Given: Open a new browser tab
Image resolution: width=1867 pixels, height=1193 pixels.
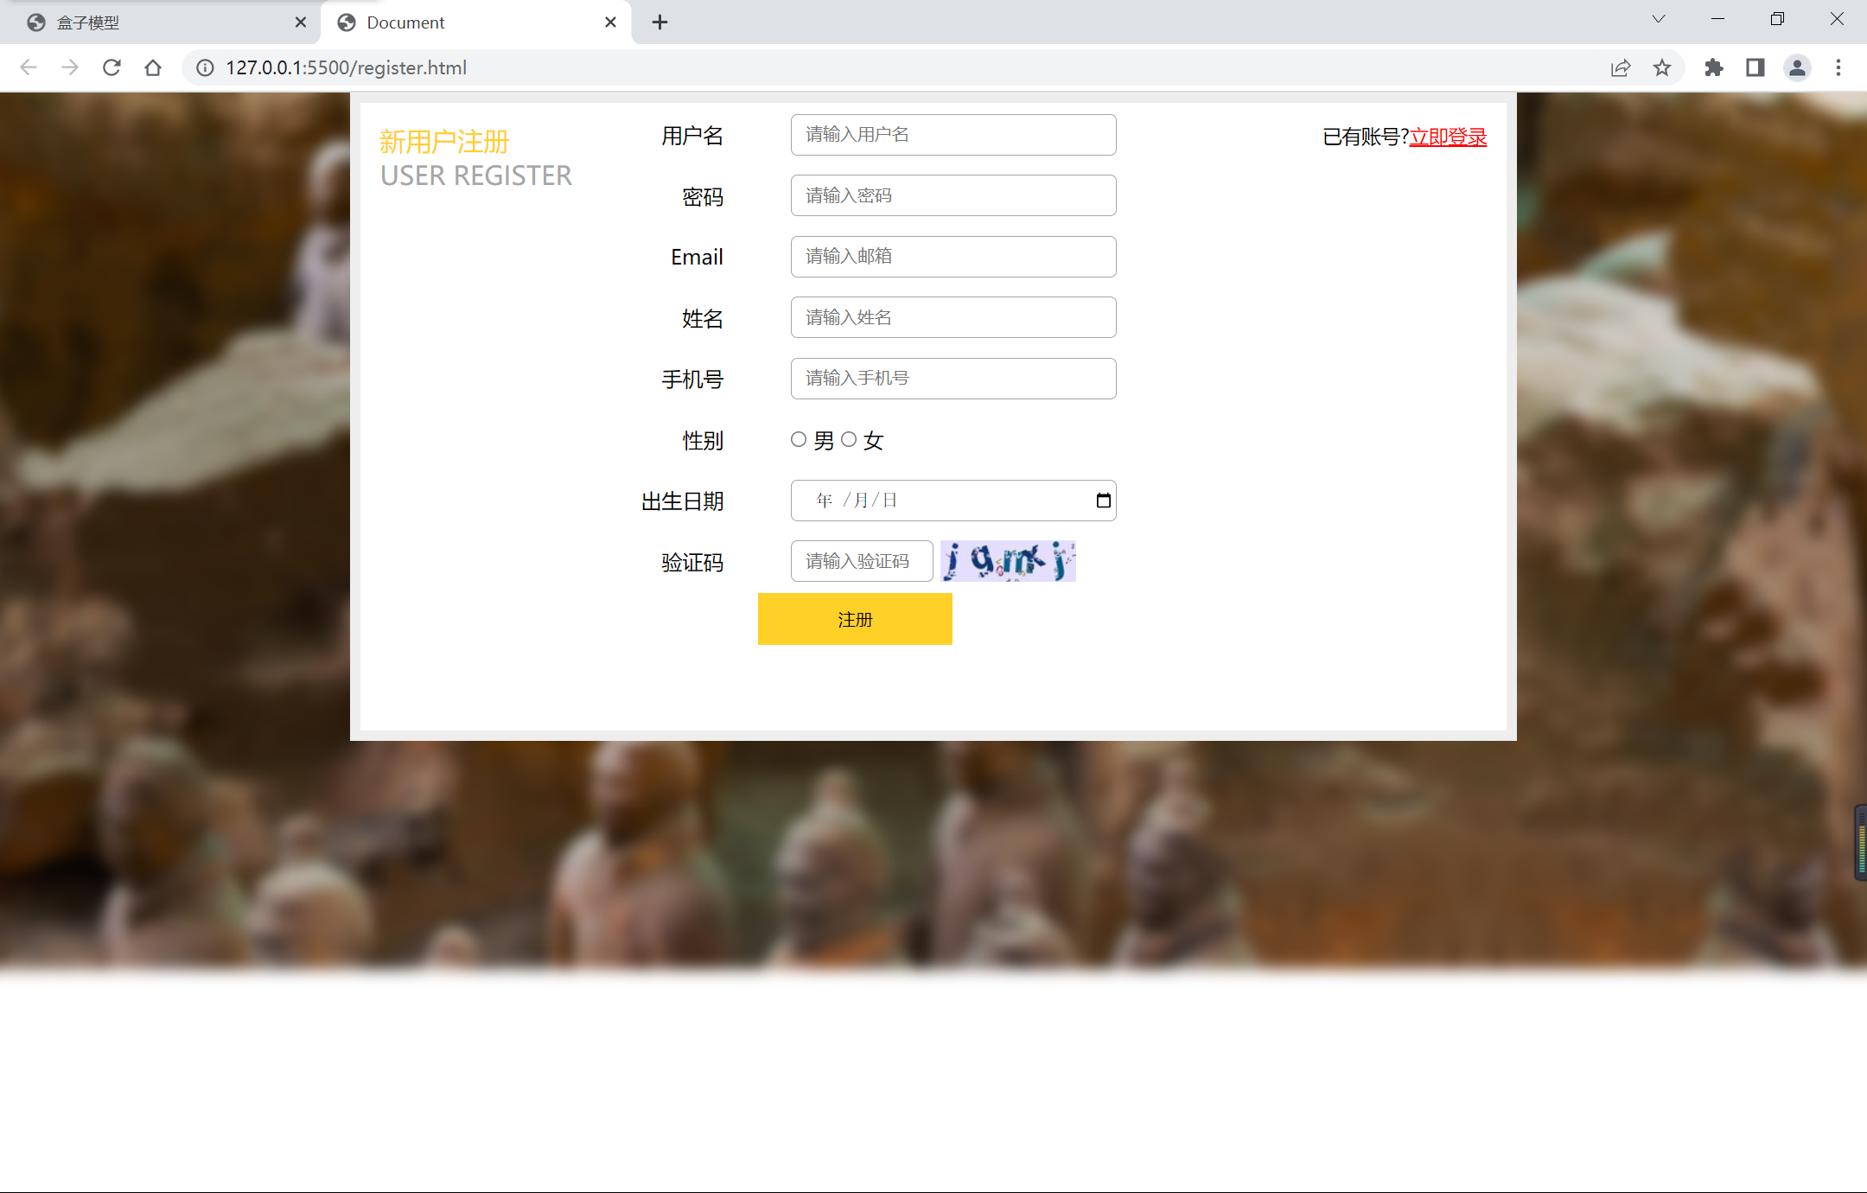Looking at the screenshot, I should click(x=660, y=22).
